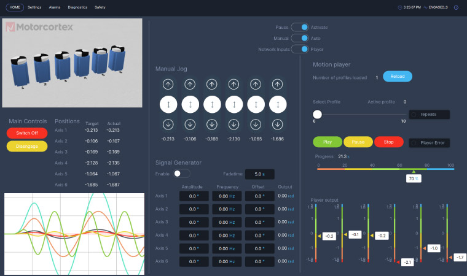Click jog up arrow for first axis

(168, 84)
